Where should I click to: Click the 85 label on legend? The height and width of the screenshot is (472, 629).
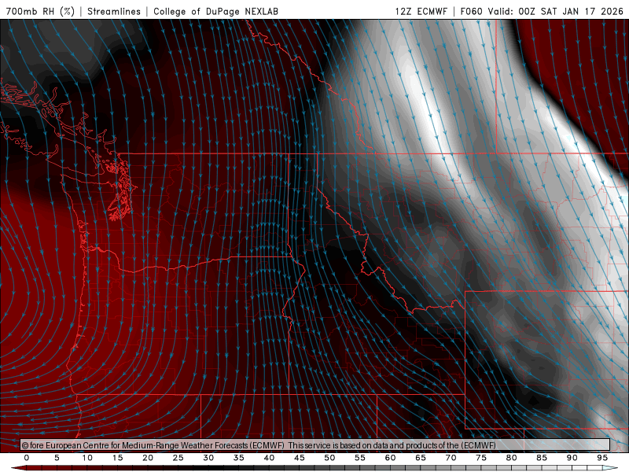point(542,458)
